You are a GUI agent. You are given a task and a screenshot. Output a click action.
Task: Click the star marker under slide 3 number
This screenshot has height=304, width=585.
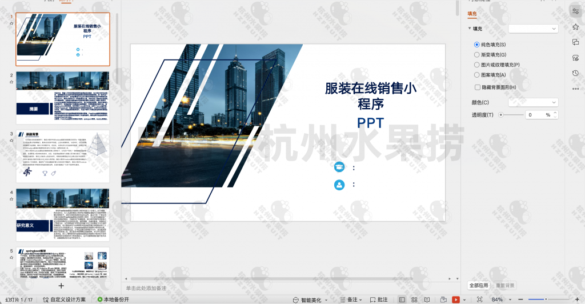pyautogui.click(x=11, y=140)
